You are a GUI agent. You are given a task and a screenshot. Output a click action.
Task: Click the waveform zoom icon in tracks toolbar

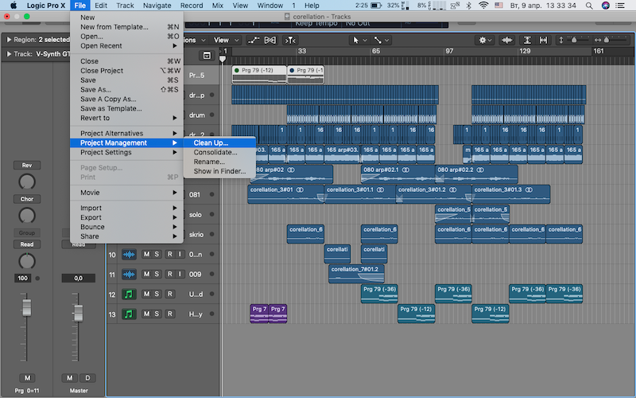pyautogui.click(x=506, y=40)
